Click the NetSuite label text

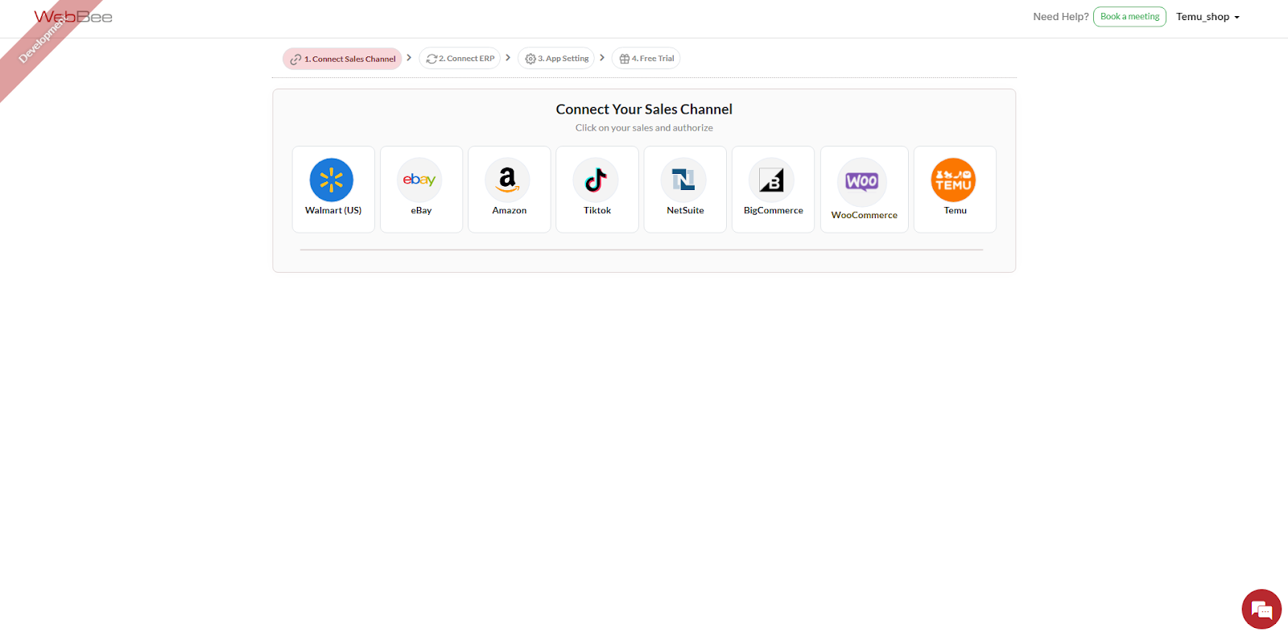point(685,211)
